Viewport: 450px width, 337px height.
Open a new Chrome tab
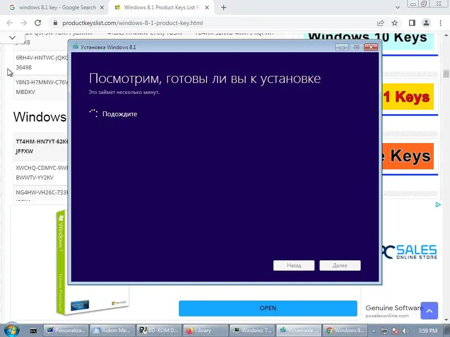click(224, 8)
